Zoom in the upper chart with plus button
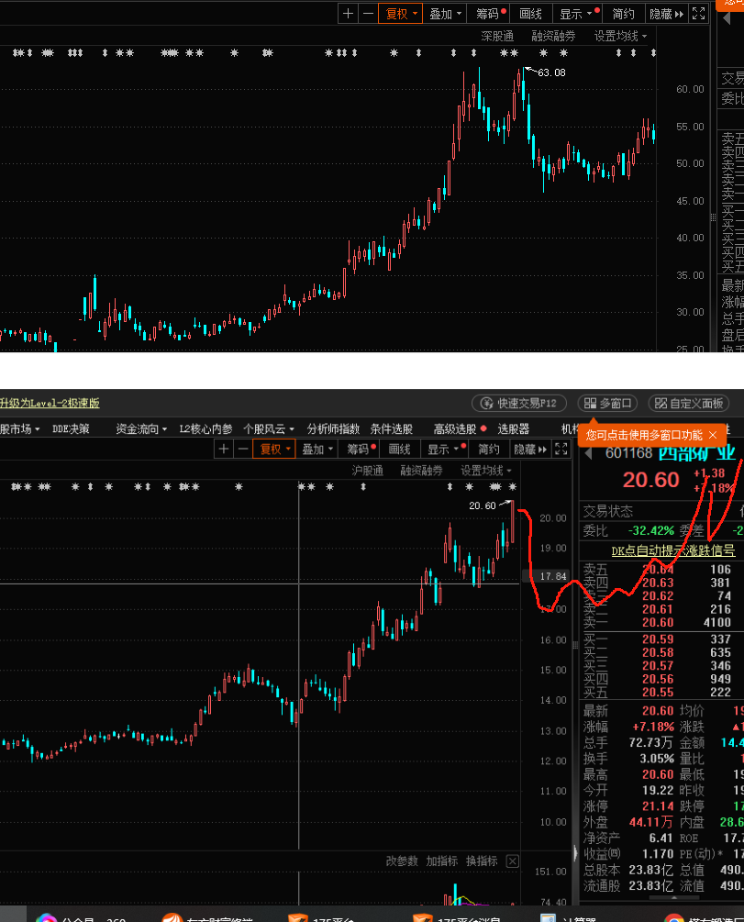Viewport: 744px width, 922px height. (349, 14)
